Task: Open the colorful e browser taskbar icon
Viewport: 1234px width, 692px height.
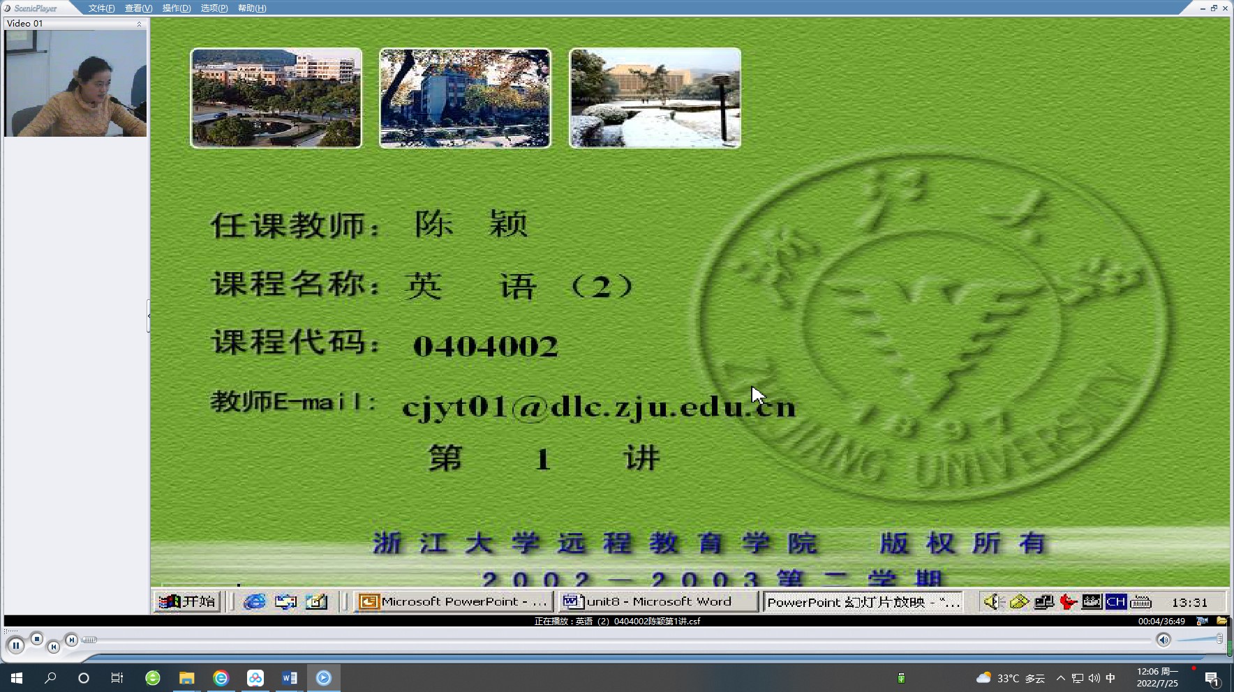Action: (221, 678)
